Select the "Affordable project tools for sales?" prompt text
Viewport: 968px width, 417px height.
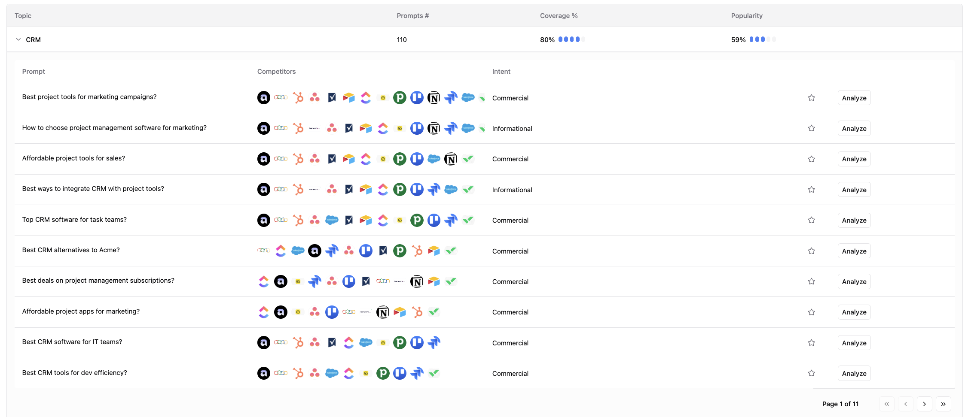[73, 158]
